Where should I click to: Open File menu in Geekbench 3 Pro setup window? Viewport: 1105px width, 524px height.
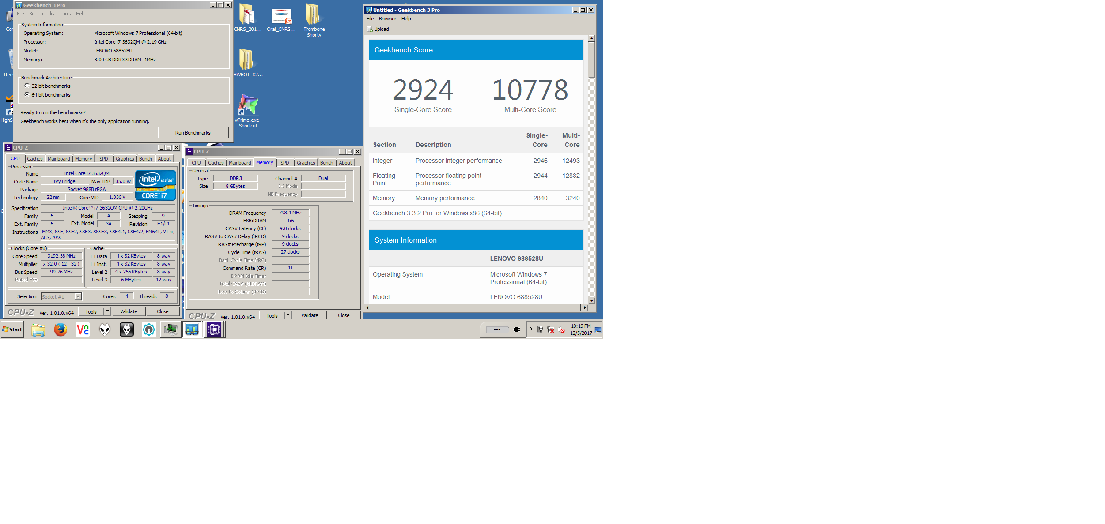[20, 14]
